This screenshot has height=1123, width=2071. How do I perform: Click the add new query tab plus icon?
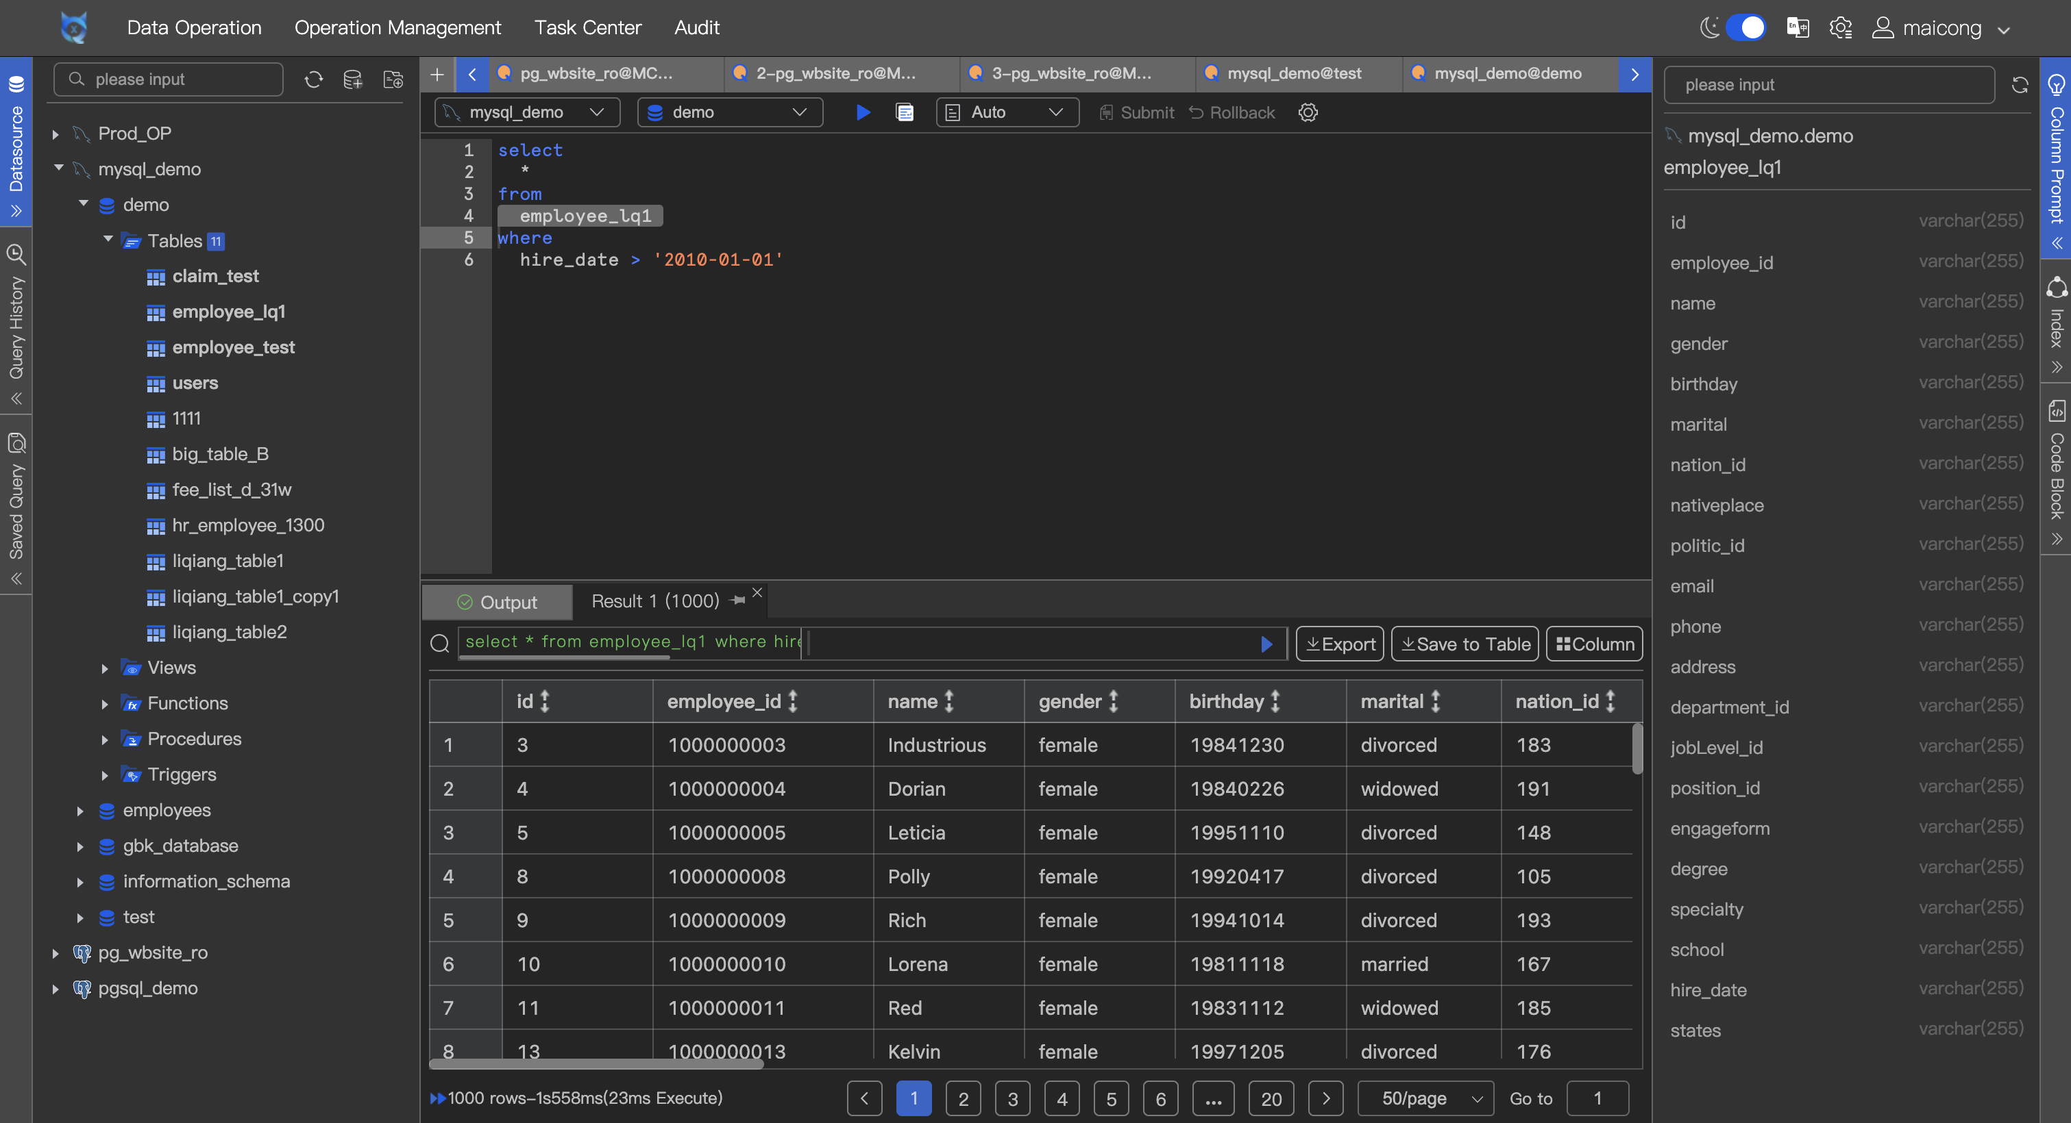[x=437, y=74]
